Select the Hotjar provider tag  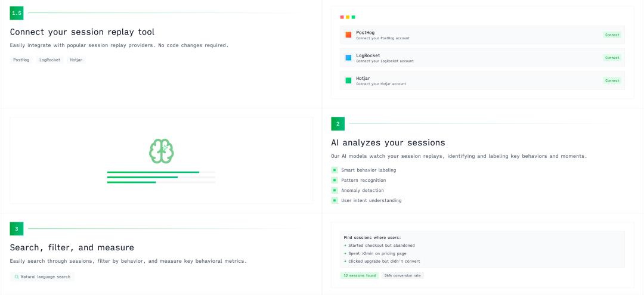click(76, 60)
